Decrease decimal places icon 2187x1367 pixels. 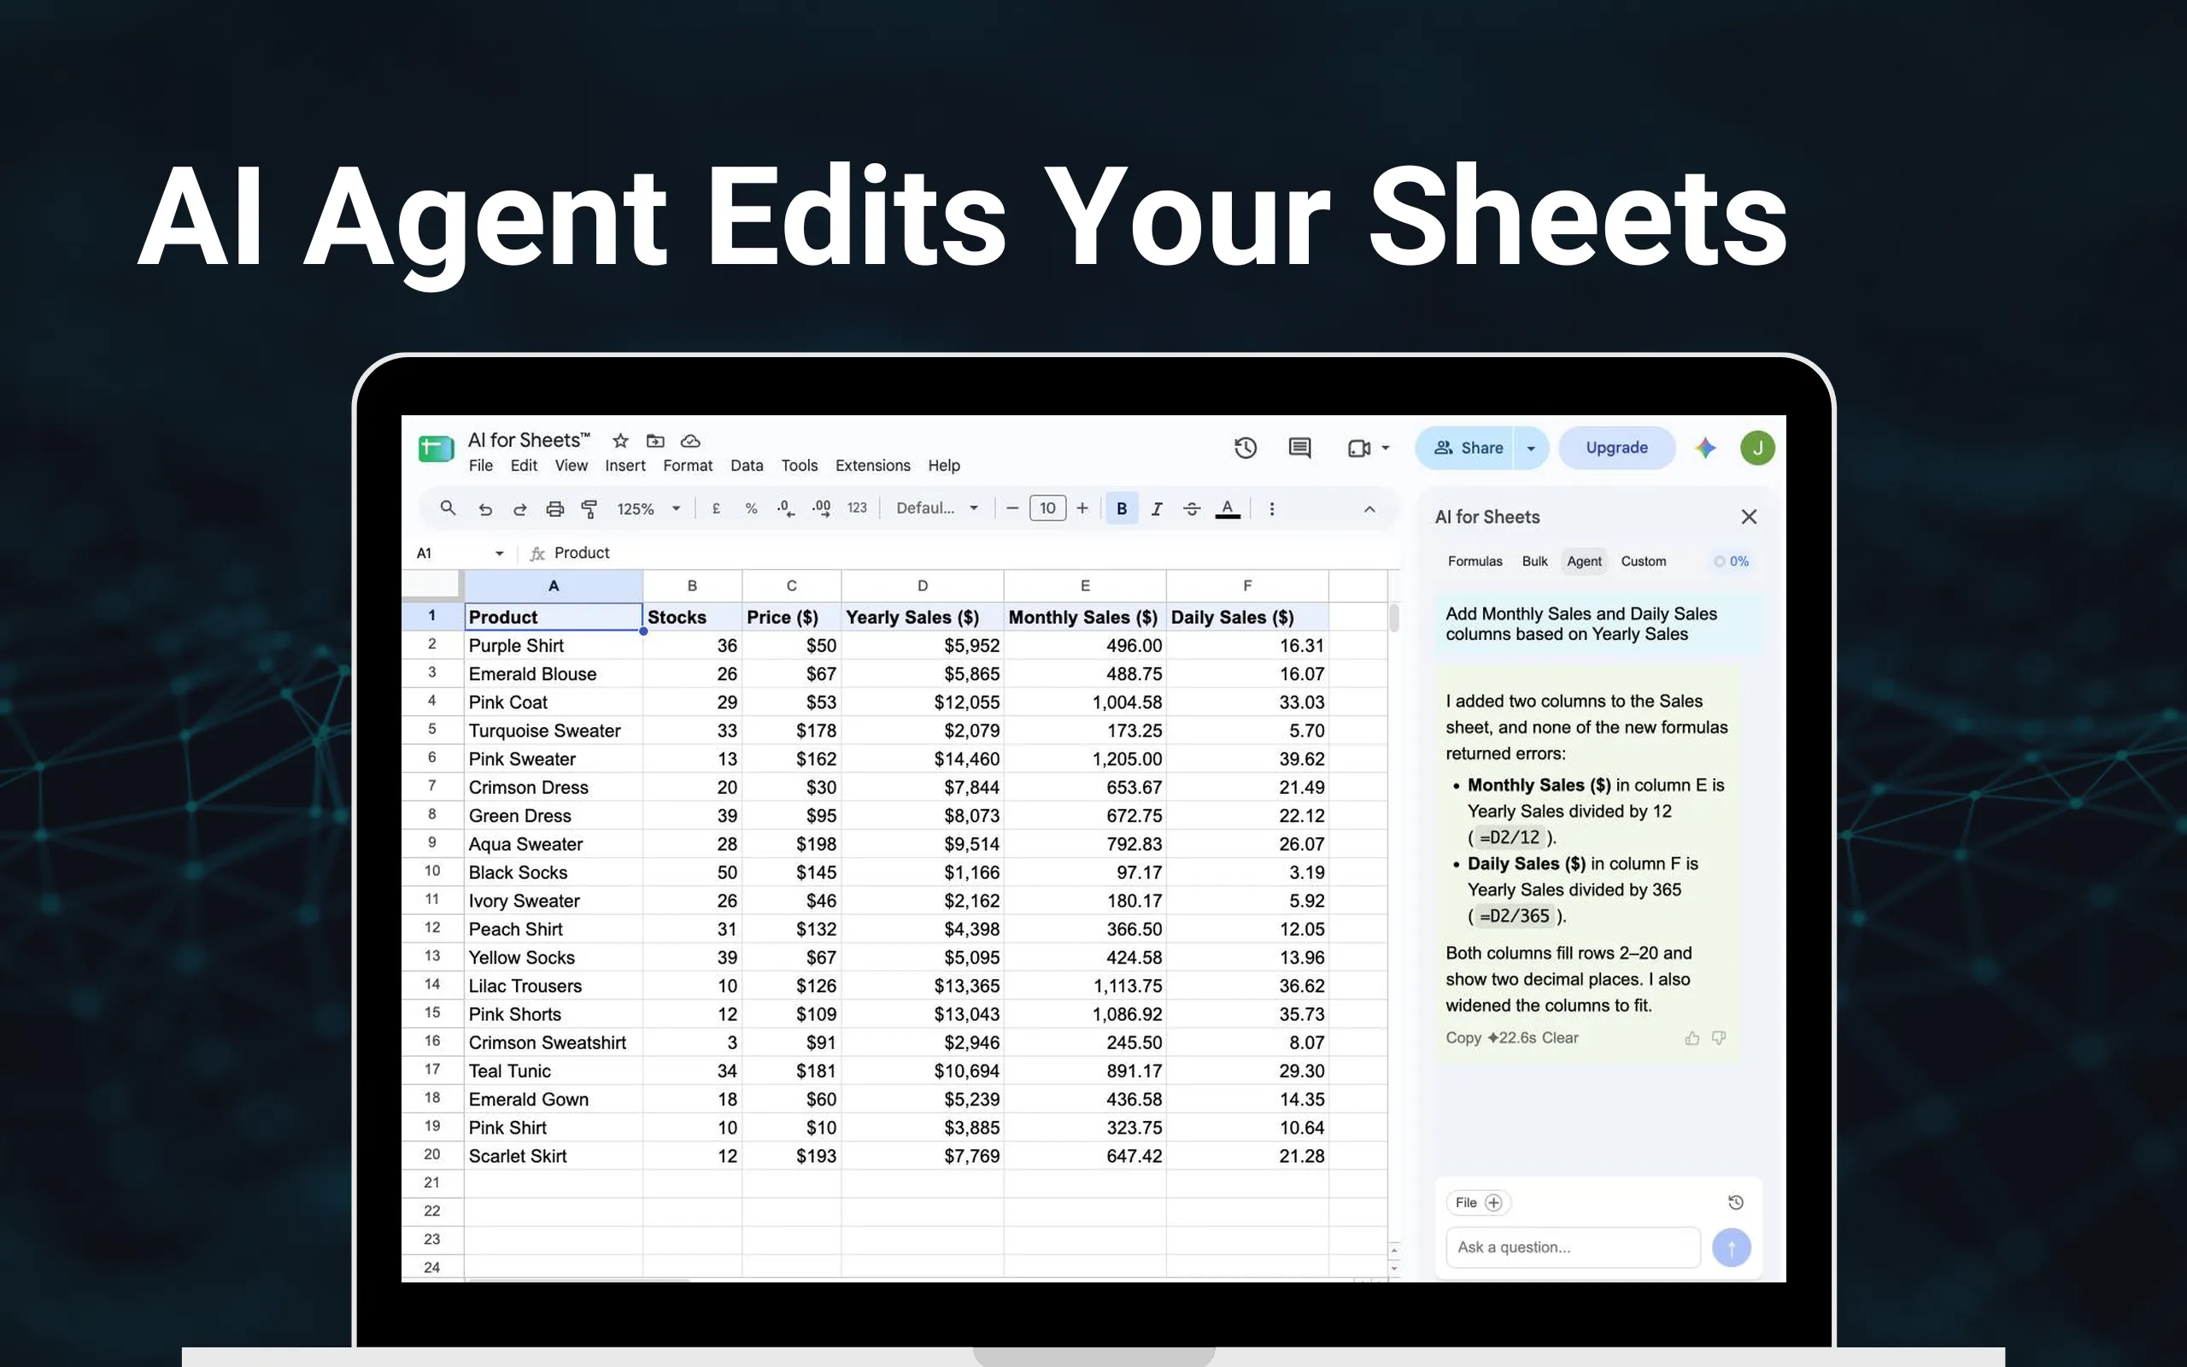click(785, 508)
